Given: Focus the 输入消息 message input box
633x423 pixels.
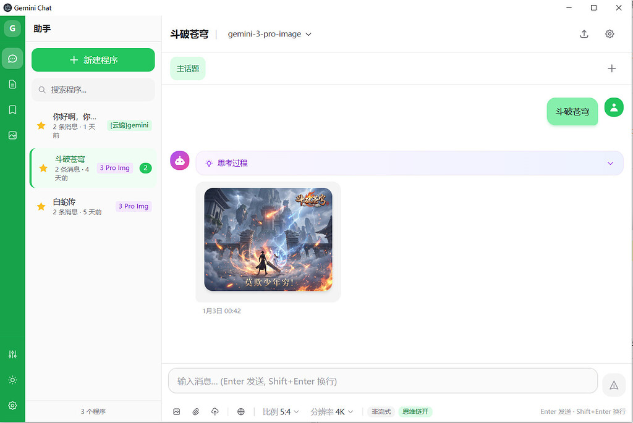Looking at the screenshot, I should click(383, 381).
